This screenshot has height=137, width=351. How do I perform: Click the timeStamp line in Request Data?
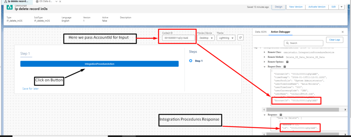(300, 77)
